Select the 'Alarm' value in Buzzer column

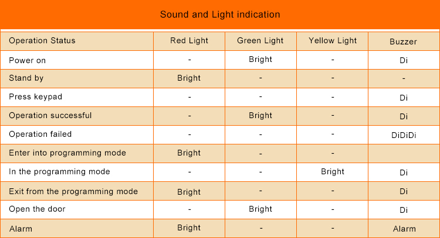[403, 229]
